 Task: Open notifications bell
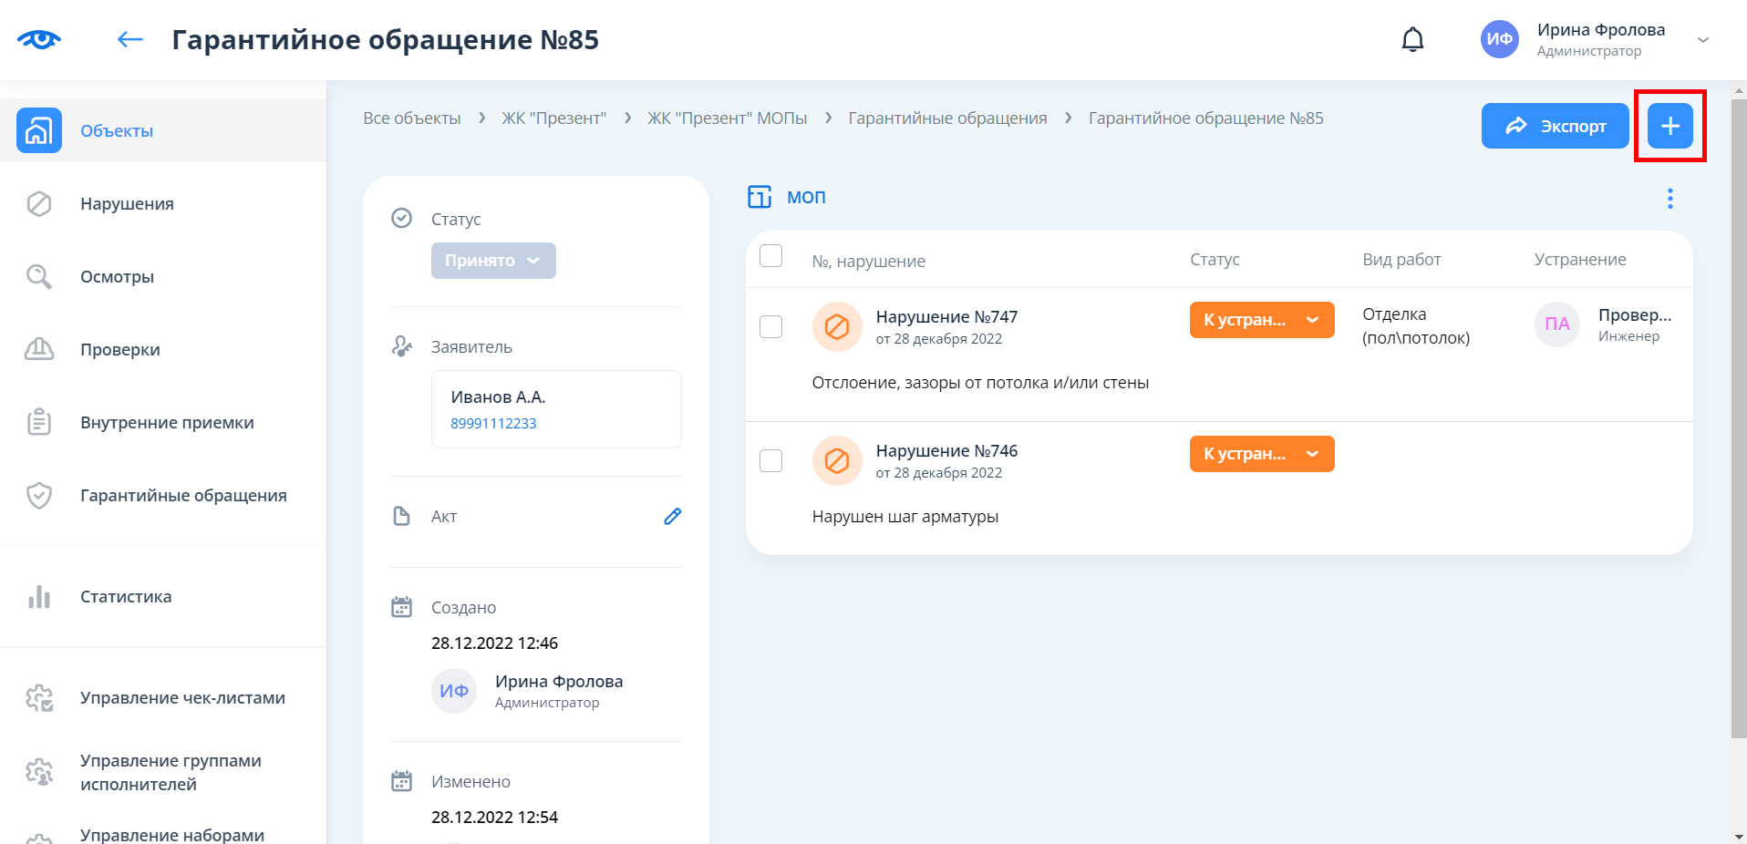click(1412, 40)
